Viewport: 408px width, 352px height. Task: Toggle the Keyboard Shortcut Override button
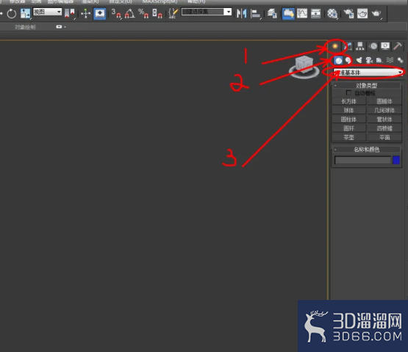tap(100, 13)
